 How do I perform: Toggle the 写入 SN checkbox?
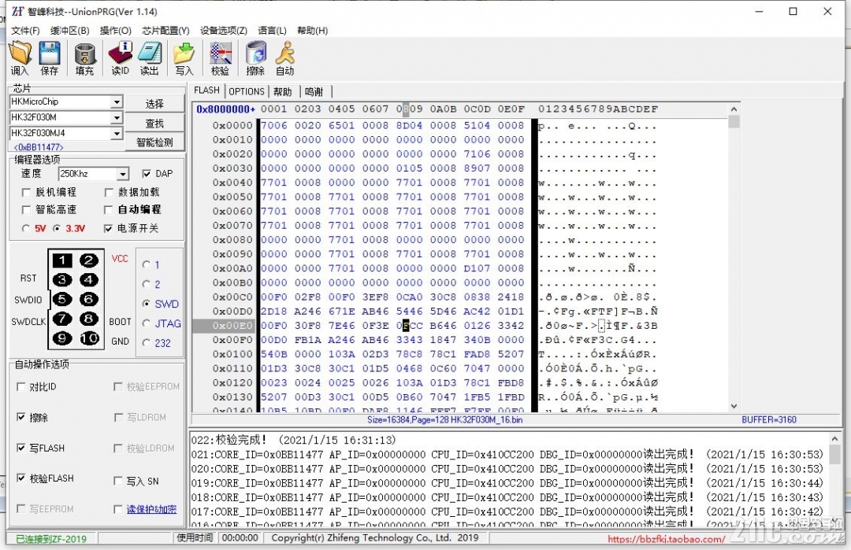(117, 481)
